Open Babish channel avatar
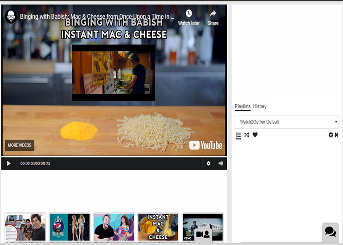The width and height of the screenshot is (343, 245). pyautogui.click(x=11, y=16)
